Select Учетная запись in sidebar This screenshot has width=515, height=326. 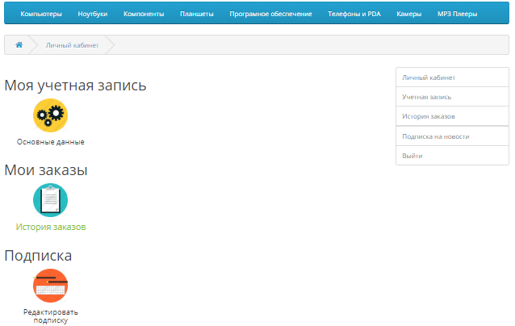(x=427, y=97)
